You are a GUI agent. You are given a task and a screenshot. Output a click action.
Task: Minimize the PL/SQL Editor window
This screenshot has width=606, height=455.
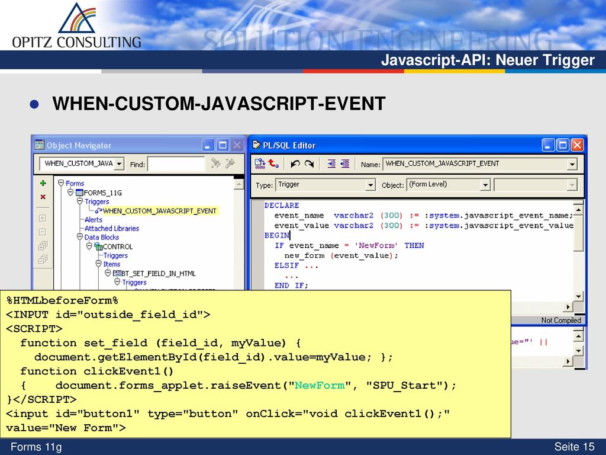click(x=548, y=146)
